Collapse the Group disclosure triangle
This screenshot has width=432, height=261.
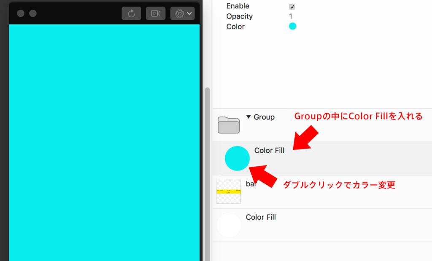coord(248,117)
